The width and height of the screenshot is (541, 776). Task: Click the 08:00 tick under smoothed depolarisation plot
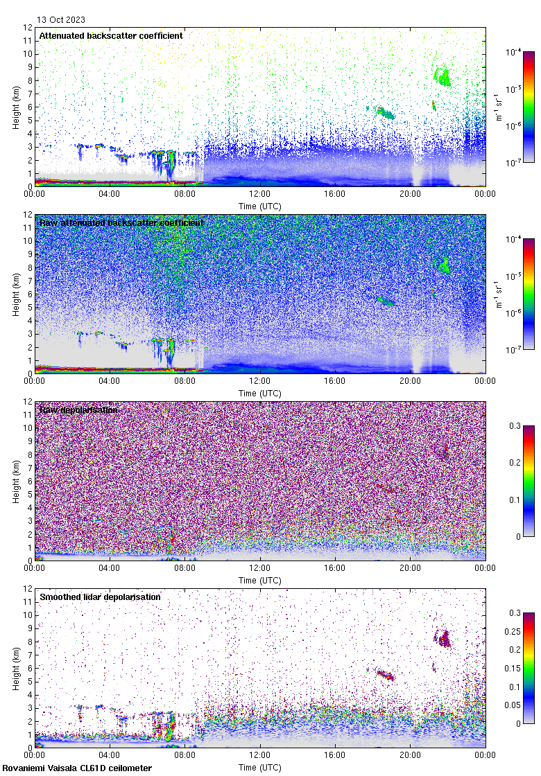tap(184, 755)
